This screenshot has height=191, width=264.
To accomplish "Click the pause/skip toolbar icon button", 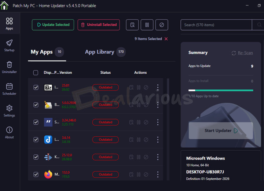I will (147, 25).
